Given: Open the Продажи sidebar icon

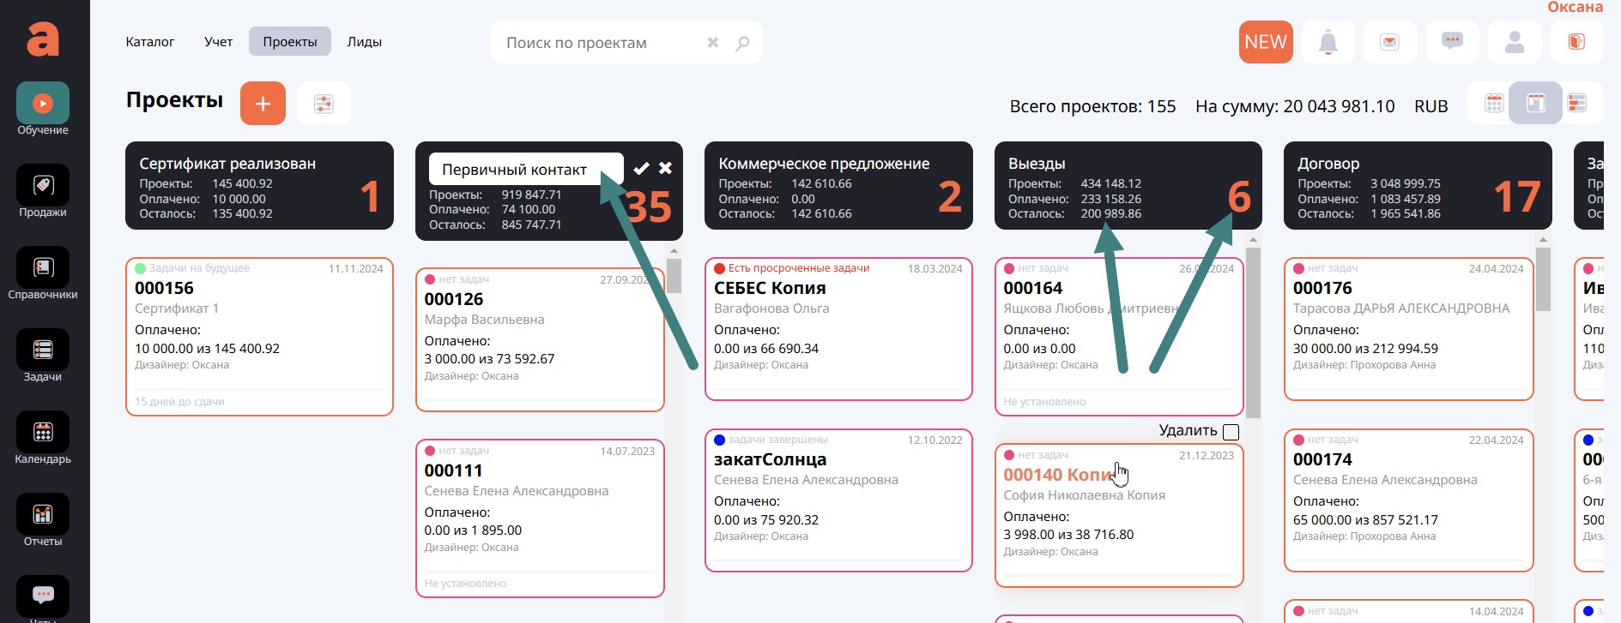Looking at the screenshot, I should pos(43,186).
